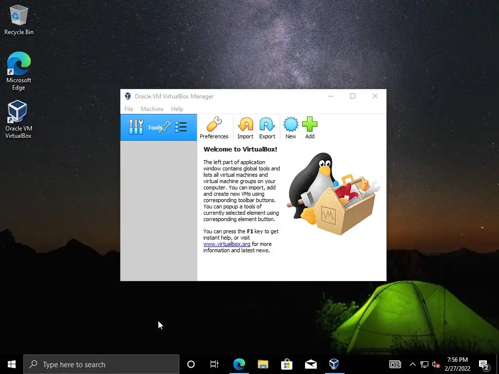Click the VirtualBox taskbar button
This screenshot has width=499, height=374.
(x=334, y=364)
